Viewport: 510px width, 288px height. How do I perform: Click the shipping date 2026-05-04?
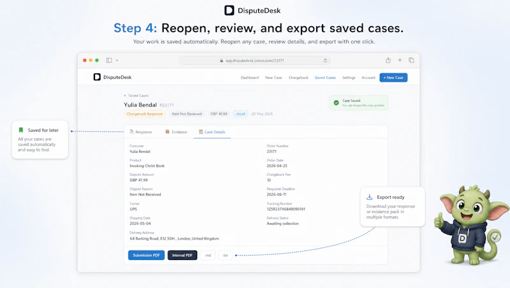[140, 224]
